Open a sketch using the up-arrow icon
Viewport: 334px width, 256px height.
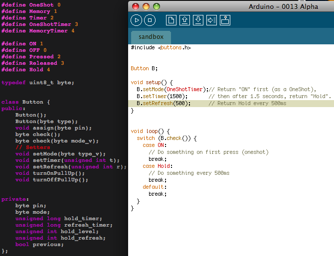(x=184, y=20)
